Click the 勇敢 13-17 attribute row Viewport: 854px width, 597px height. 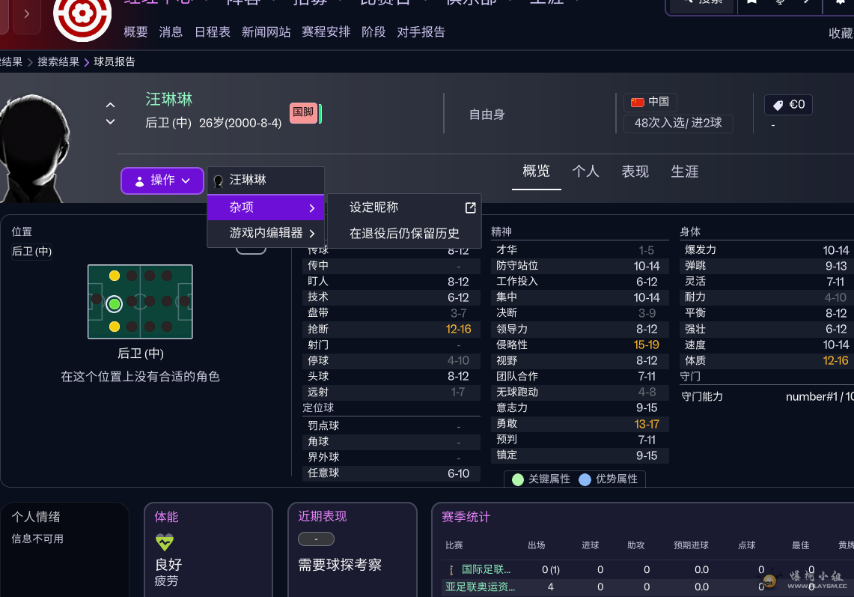[579, 424]
